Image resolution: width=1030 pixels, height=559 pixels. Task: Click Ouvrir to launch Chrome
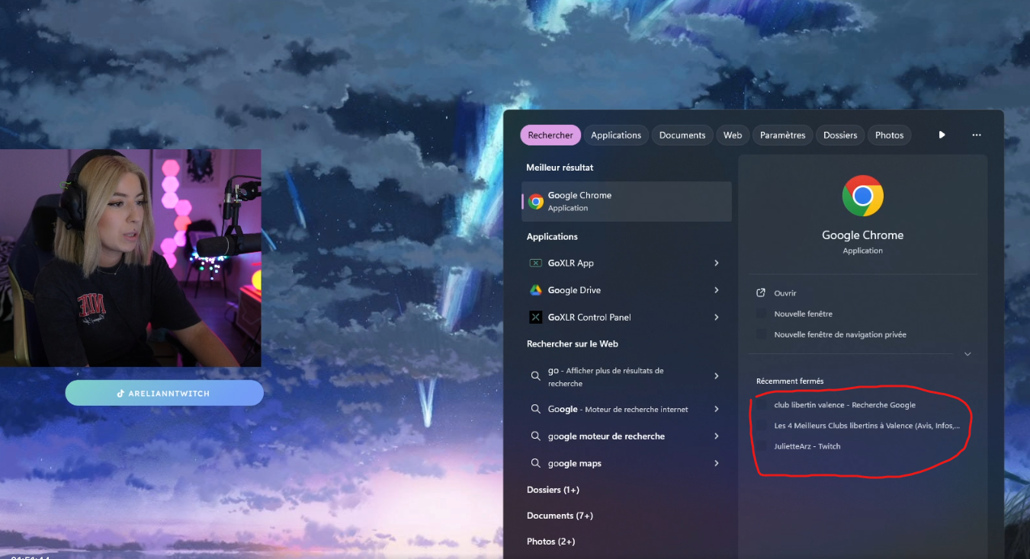(785, 293)
